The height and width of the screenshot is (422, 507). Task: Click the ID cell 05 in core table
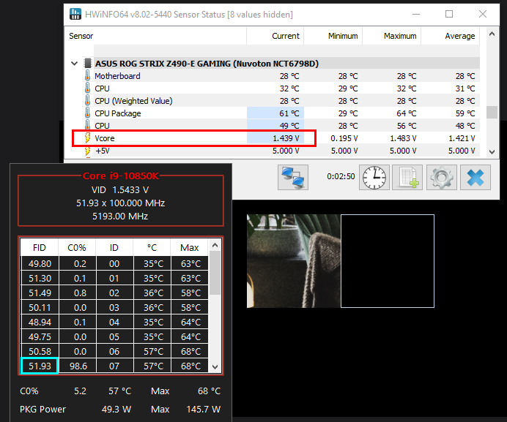pos(114,336)
